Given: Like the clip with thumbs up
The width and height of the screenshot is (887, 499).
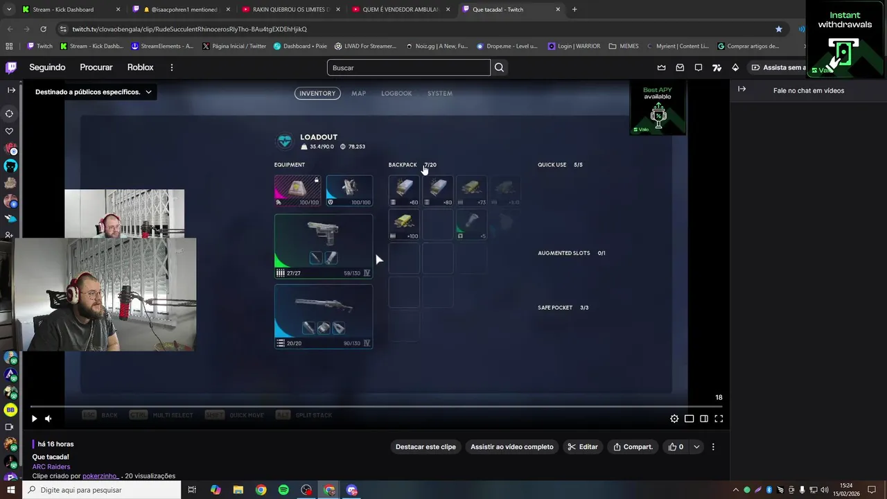Looking at the screenshot, I should pyautogui.click(x=676, y=447).
